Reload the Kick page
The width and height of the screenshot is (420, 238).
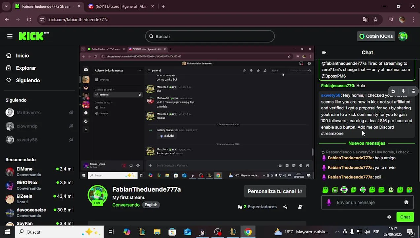click(29, 20)
